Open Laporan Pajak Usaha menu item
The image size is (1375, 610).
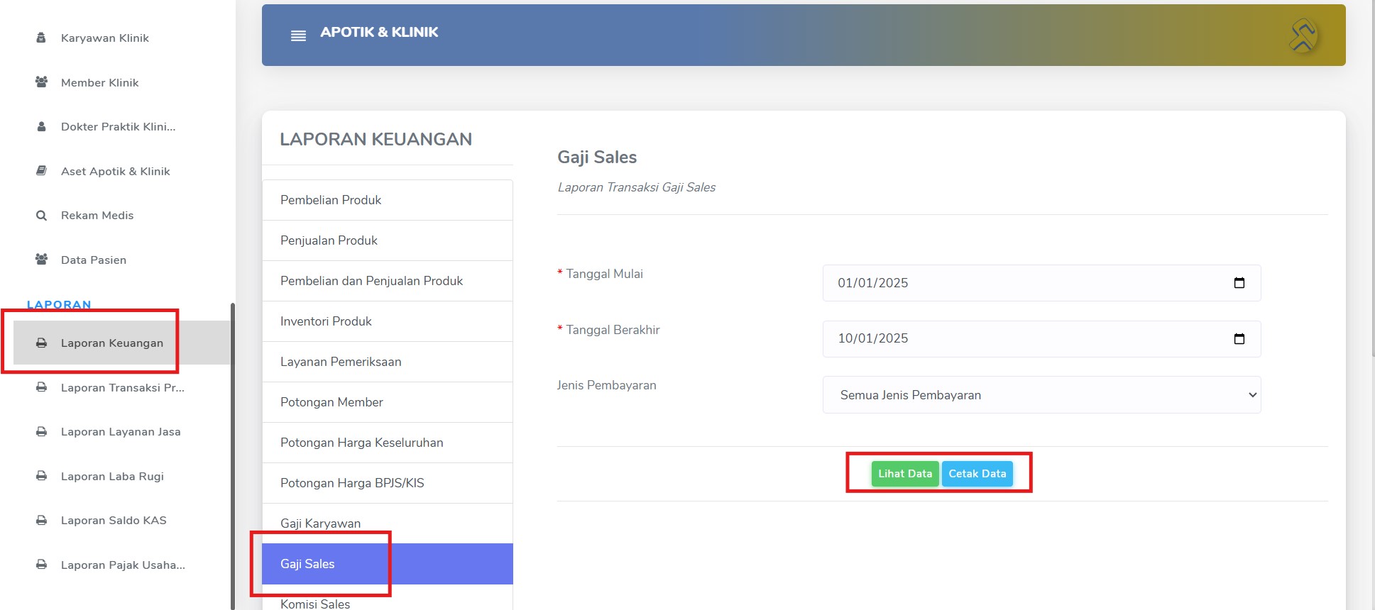point(122,565)
